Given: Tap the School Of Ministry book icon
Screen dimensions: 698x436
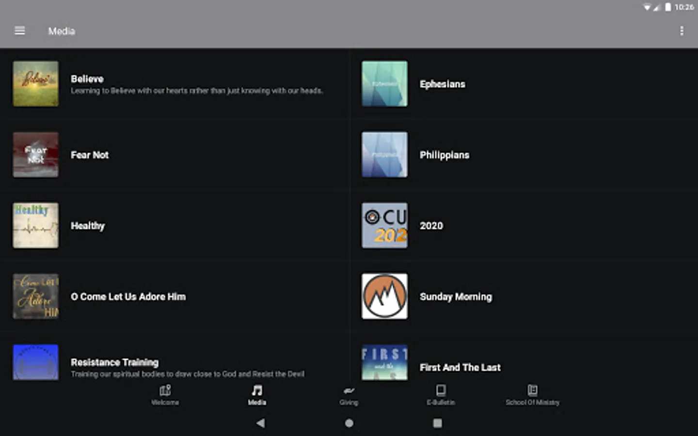Looking at the screenshot, I should click(532, 390).
